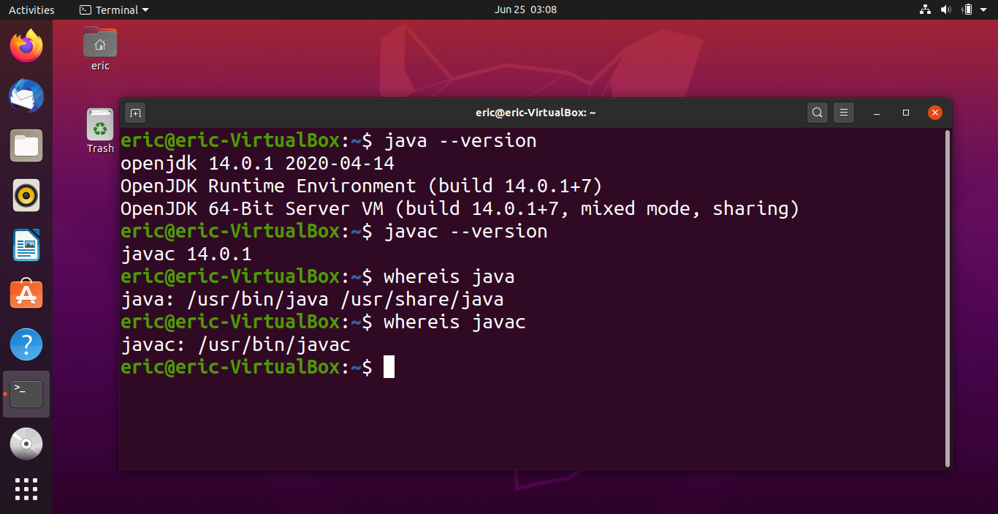
Task: Add a new terminal tab
Action: click(135, 113)
